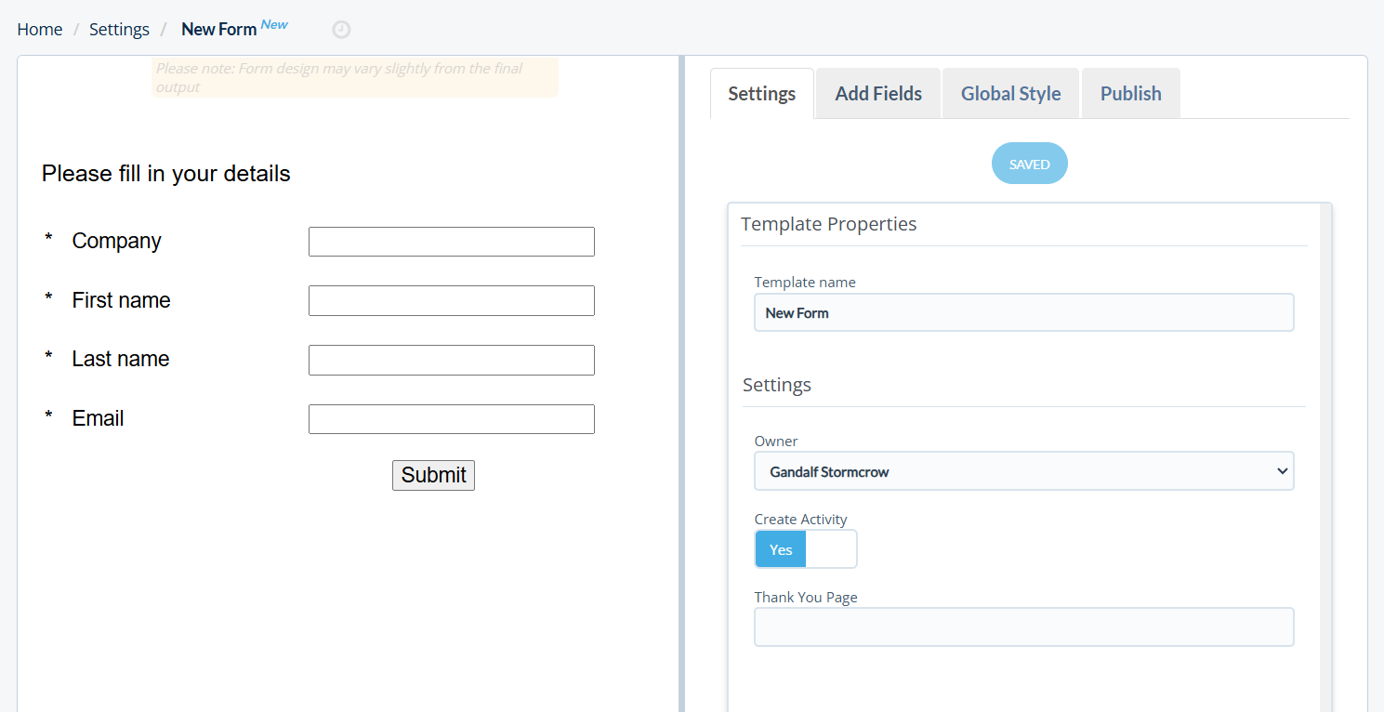
Task: Switch to the Settings tab
Action: (x=762, y=93)
